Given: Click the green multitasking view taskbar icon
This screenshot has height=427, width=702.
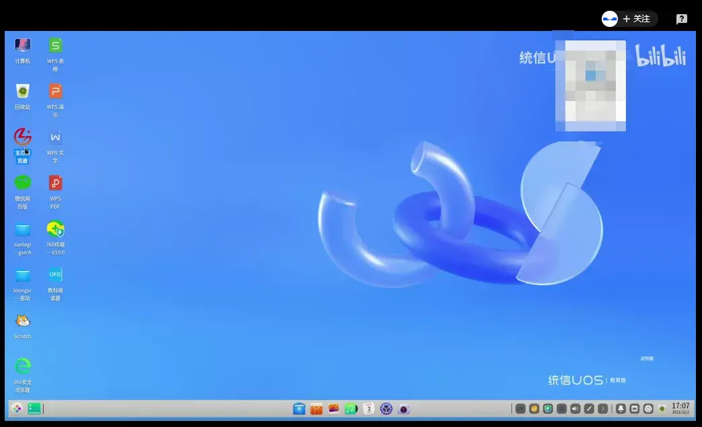Looking at the screenshot, I should pyautogui.click(x=34, y=408).
